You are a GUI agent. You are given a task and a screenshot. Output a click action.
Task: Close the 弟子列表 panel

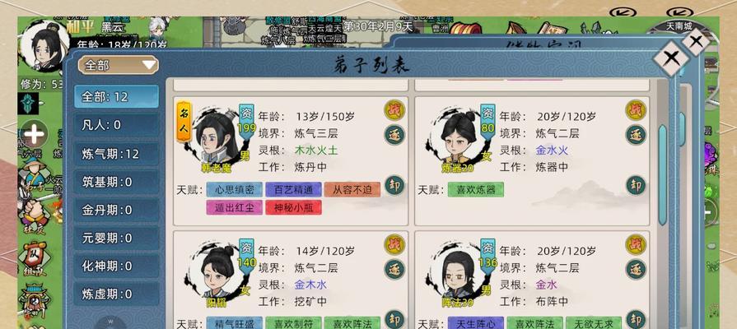click(x=672, y=58)
